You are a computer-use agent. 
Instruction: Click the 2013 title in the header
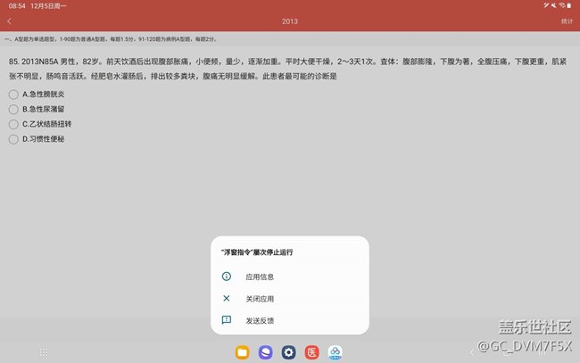(x=290, y=21)
